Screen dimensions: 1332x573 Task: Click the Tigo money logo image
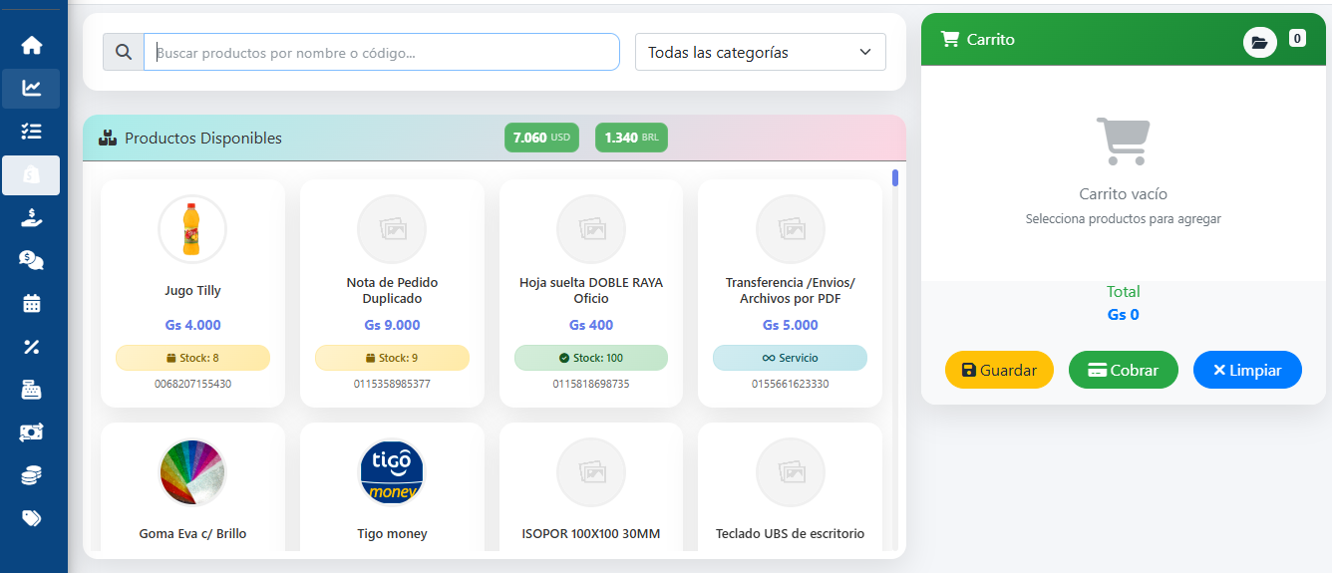[x=392, y=472]
